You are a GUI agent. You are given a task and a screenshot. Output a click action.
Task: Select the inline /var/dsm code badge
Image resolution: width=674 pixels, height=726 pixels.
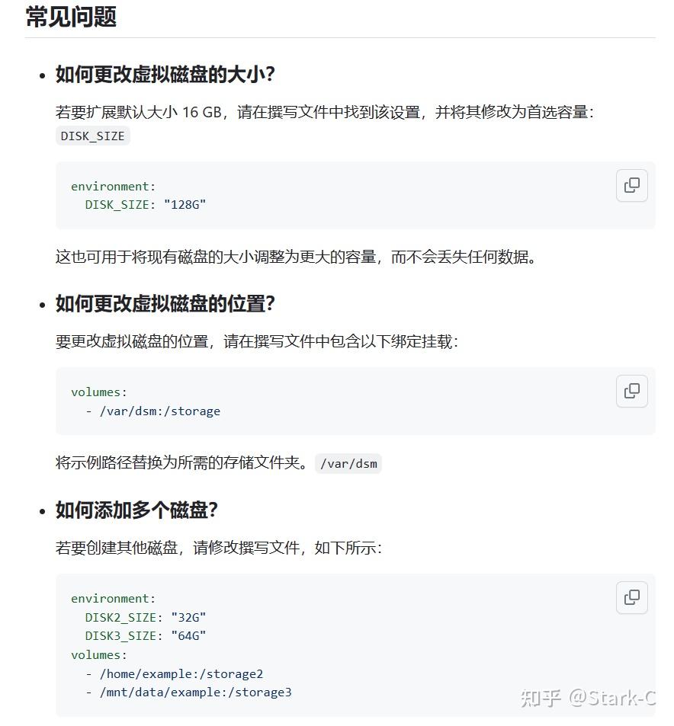click(348, 463)
